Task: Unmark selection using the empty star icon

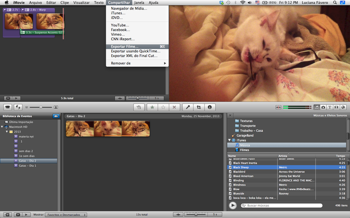Action: click(163, 107)
